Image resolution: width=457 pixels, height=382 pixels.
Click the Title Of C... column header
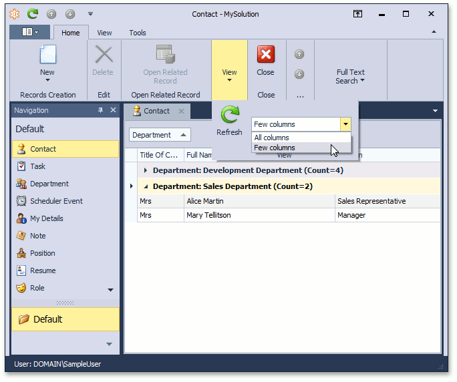(160, 155)
